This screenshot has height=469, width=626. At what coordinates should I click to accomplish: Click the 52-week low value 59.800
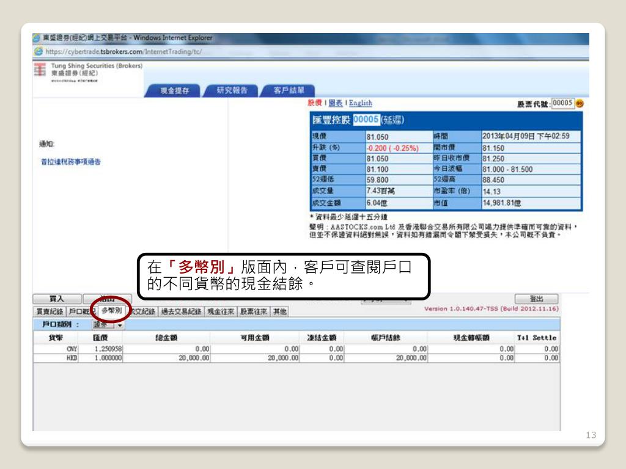coord(377,180)
